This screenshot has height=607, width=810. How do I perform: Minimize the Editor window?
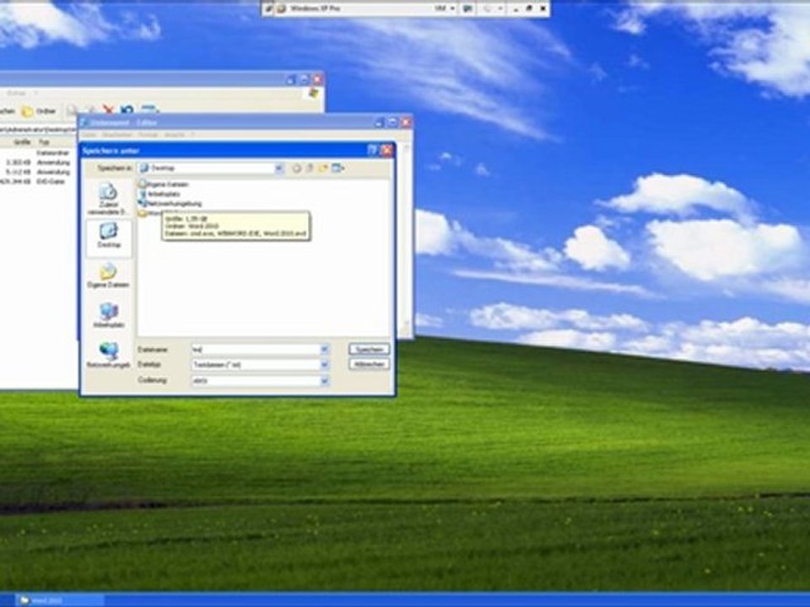(379, 122)
